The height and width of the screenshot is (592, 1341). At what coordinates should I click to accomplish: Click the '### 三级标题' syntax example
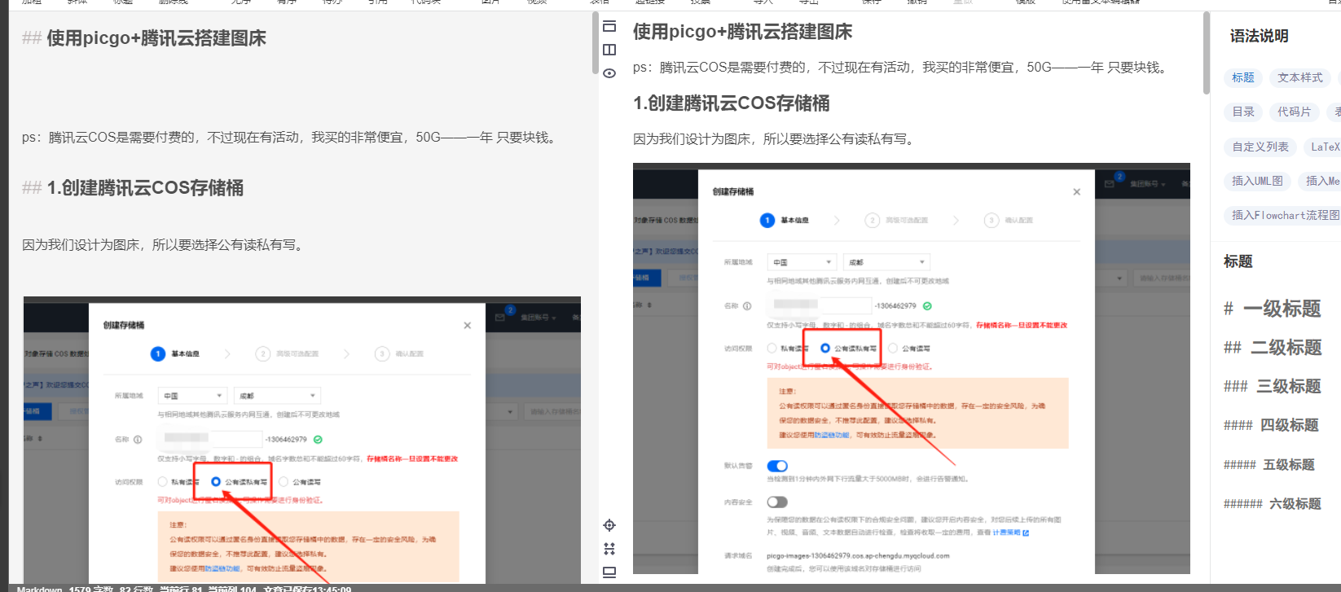click(x=1273, y=386)
